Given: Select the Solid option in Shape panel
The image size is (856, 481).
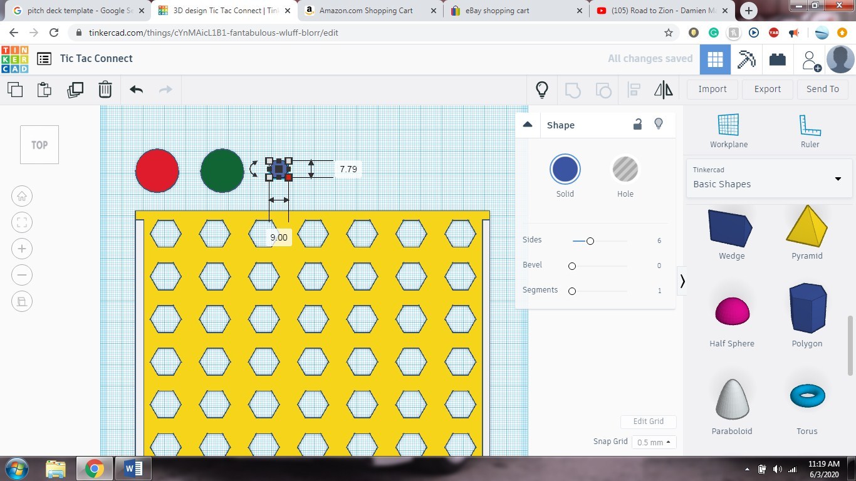Looking at the screenshot, I should [x=565, y=168].
